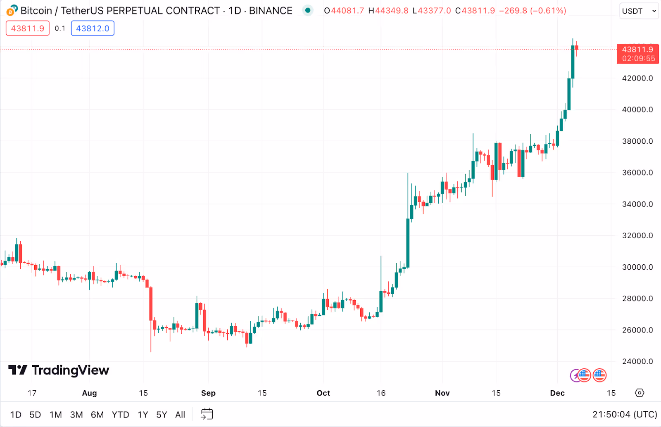This screenshot has height=427, width=661.
Task: Click the US flag economic event marker
Action: tap(584, 375)
